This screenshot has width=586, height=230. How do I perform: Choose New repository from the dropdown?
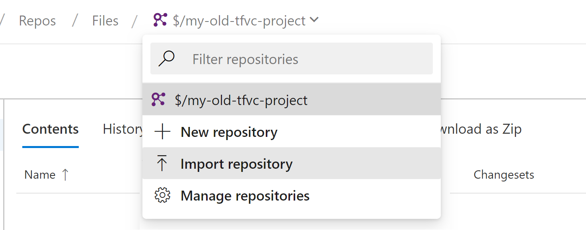pos(229,132)
